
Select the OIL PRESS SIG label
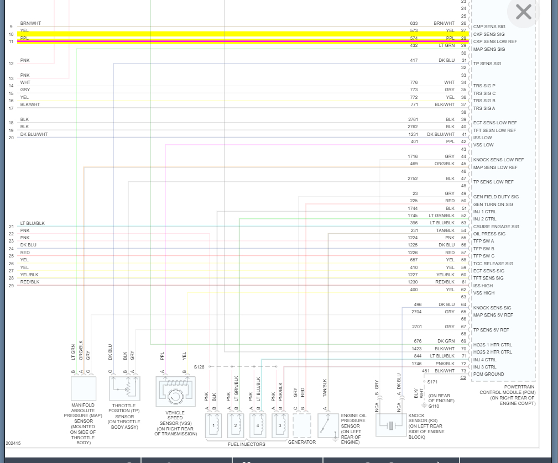[489, 234]
